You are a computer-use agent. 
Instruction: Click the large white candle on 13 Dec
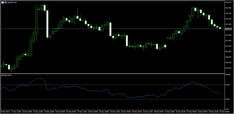(47, 24)
